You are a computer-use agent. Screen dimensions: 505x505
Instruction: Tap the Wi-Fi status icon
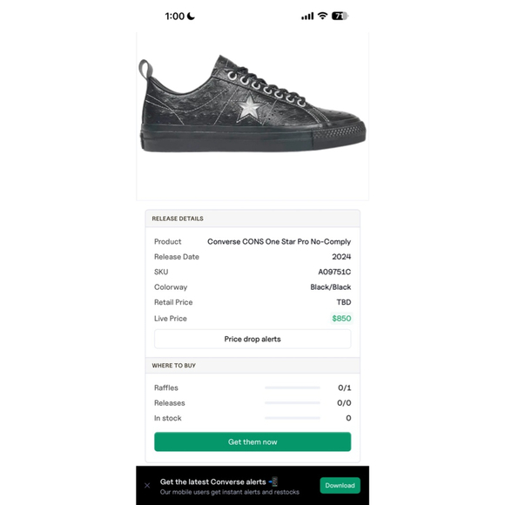[322, 16]
